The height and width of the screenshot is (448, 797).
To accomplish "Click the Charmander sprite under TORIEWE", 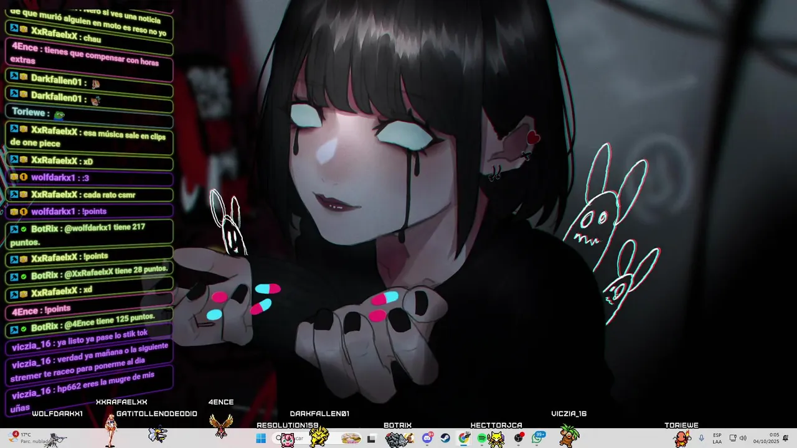I will click(x=682, y=439).
